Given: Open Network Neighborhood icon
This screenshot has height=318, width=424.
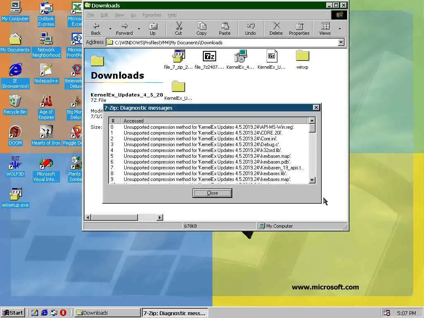Looking at the screenshot, I should (x=46, y=45).
